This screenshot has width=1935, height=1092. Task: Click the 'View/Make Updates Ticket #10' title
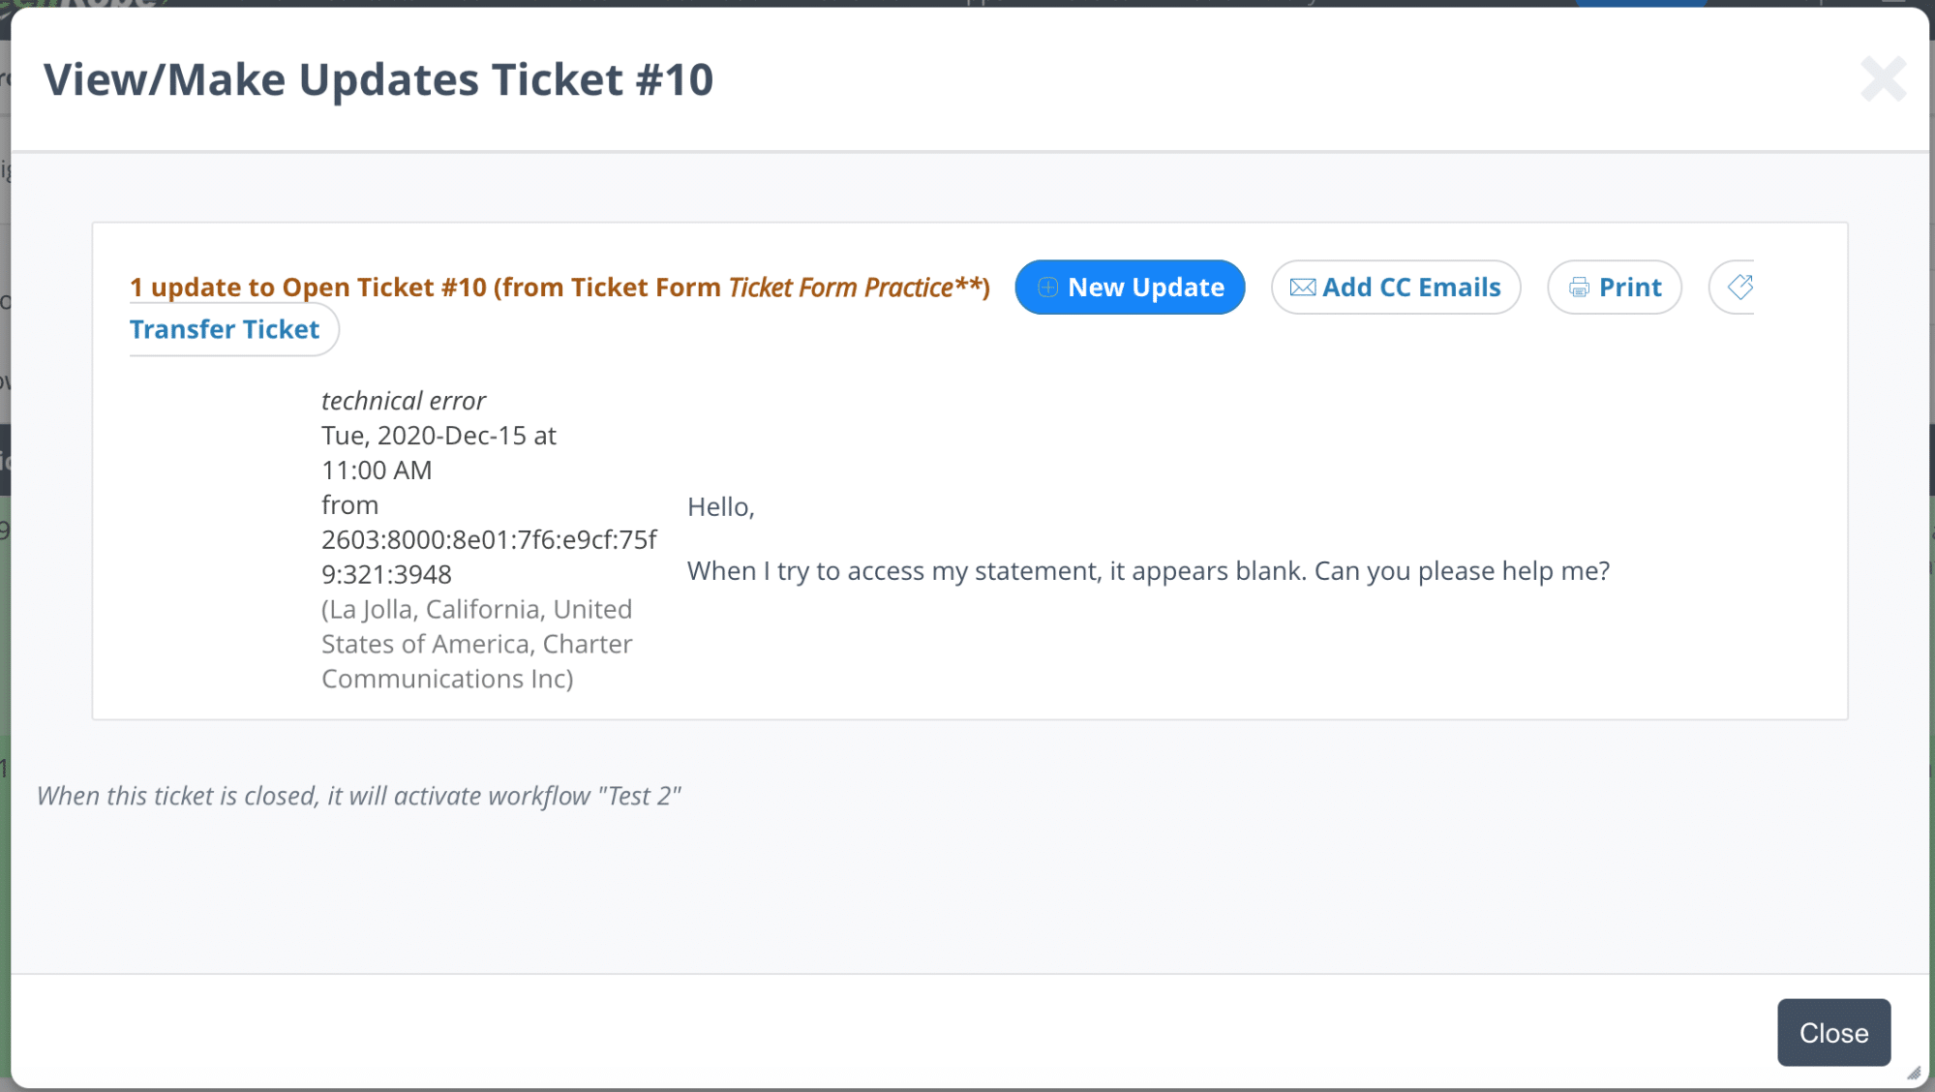tap(378, 79)
